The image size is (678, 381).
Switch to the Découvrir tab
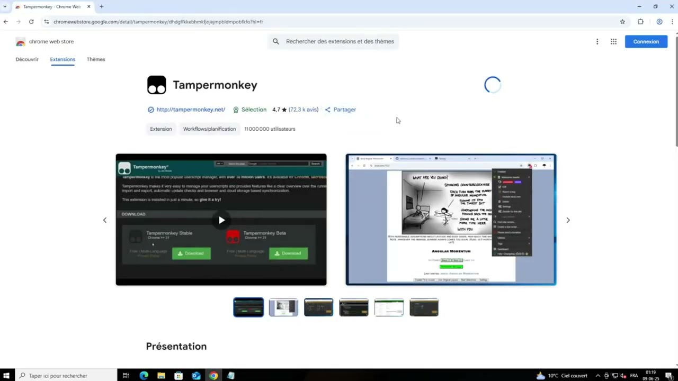tap(27, 59)
